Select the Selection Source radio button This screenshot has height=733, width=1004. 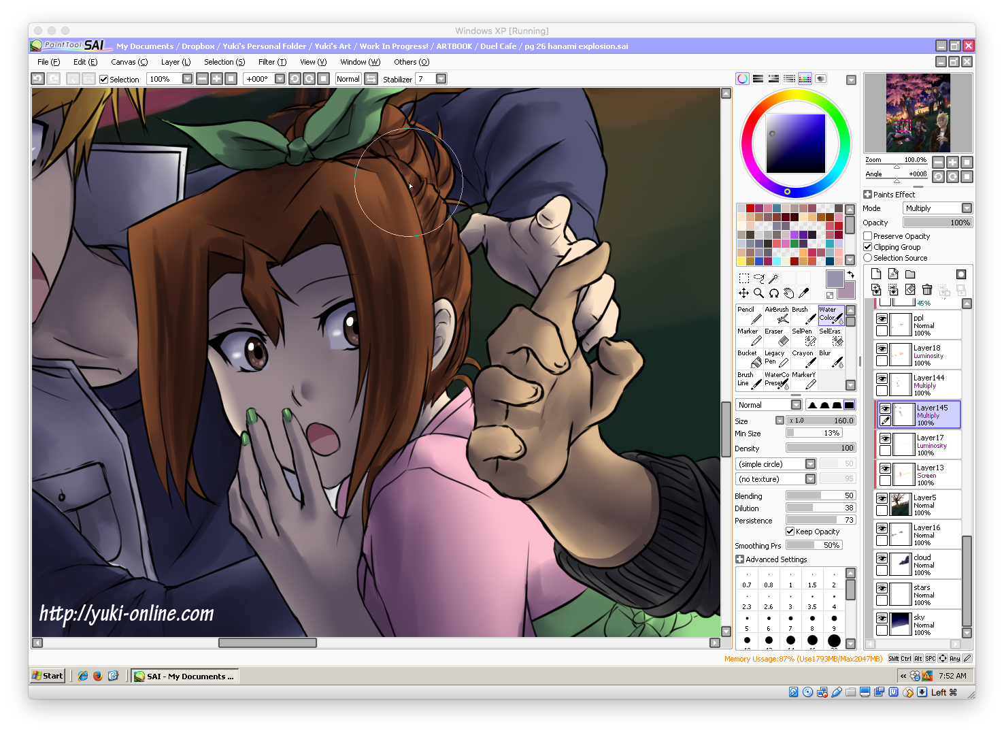click(868, 258)
